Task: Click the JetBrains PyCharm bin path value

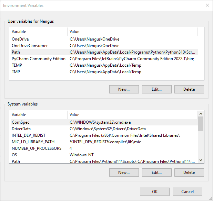Action: click(x=132, y=59)
